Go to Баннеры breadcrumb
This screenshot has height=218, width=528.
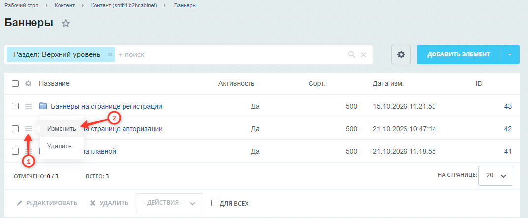[x=186, y=6]
